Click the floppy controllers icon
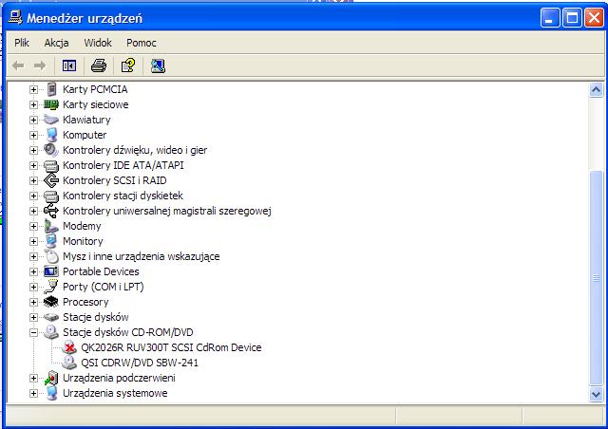This screenshot has height=429, width=608. (x=51, y=196)
